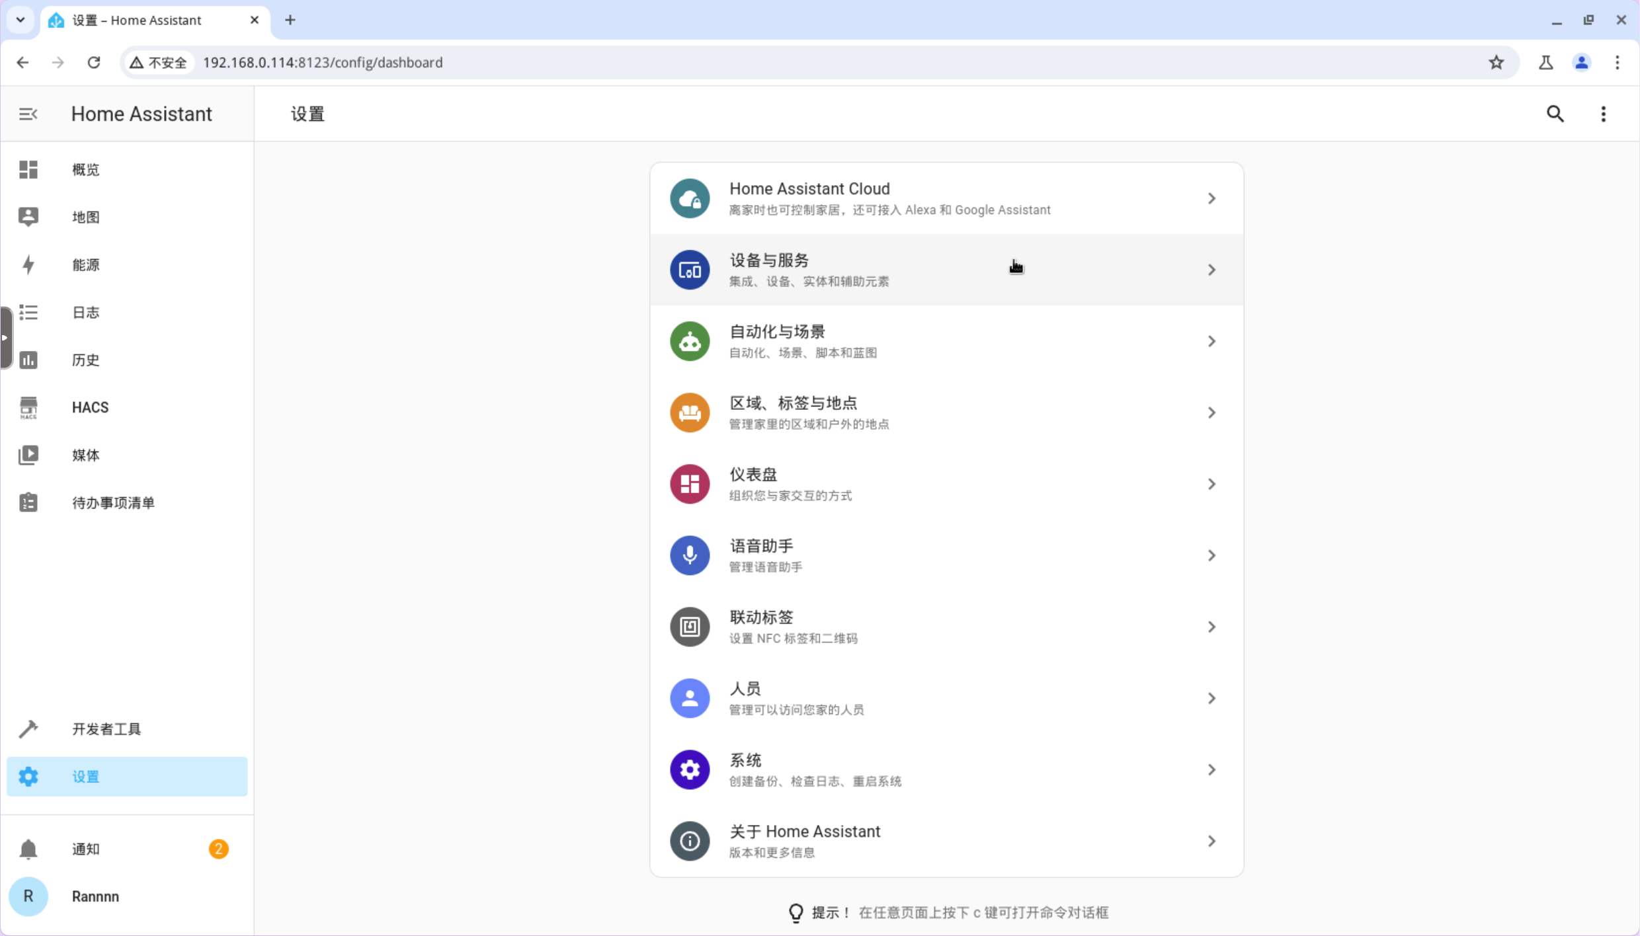Screen dimensions: 1640x936
Task: Open the To-do list sidebar item
Action: click(x=113, y=503)
